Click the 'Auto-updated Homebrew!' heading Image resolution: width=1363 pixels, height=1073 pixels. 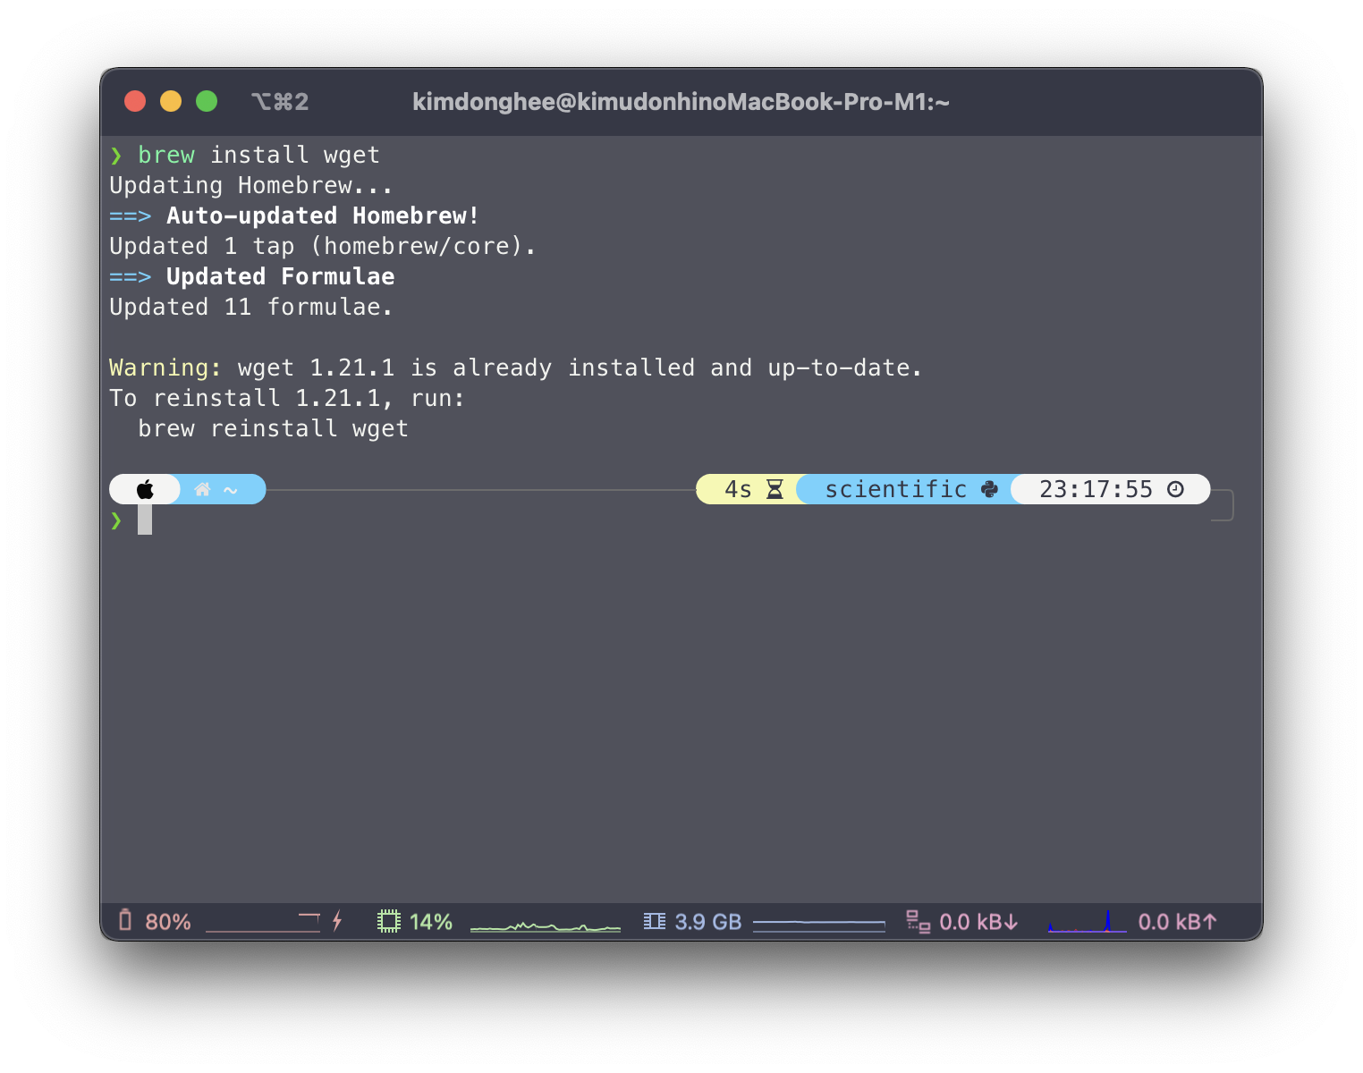click(323, 215)
